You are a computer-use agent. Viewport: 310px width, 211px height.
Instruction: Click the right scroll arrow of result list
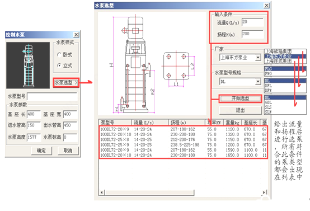click(264, 193)
